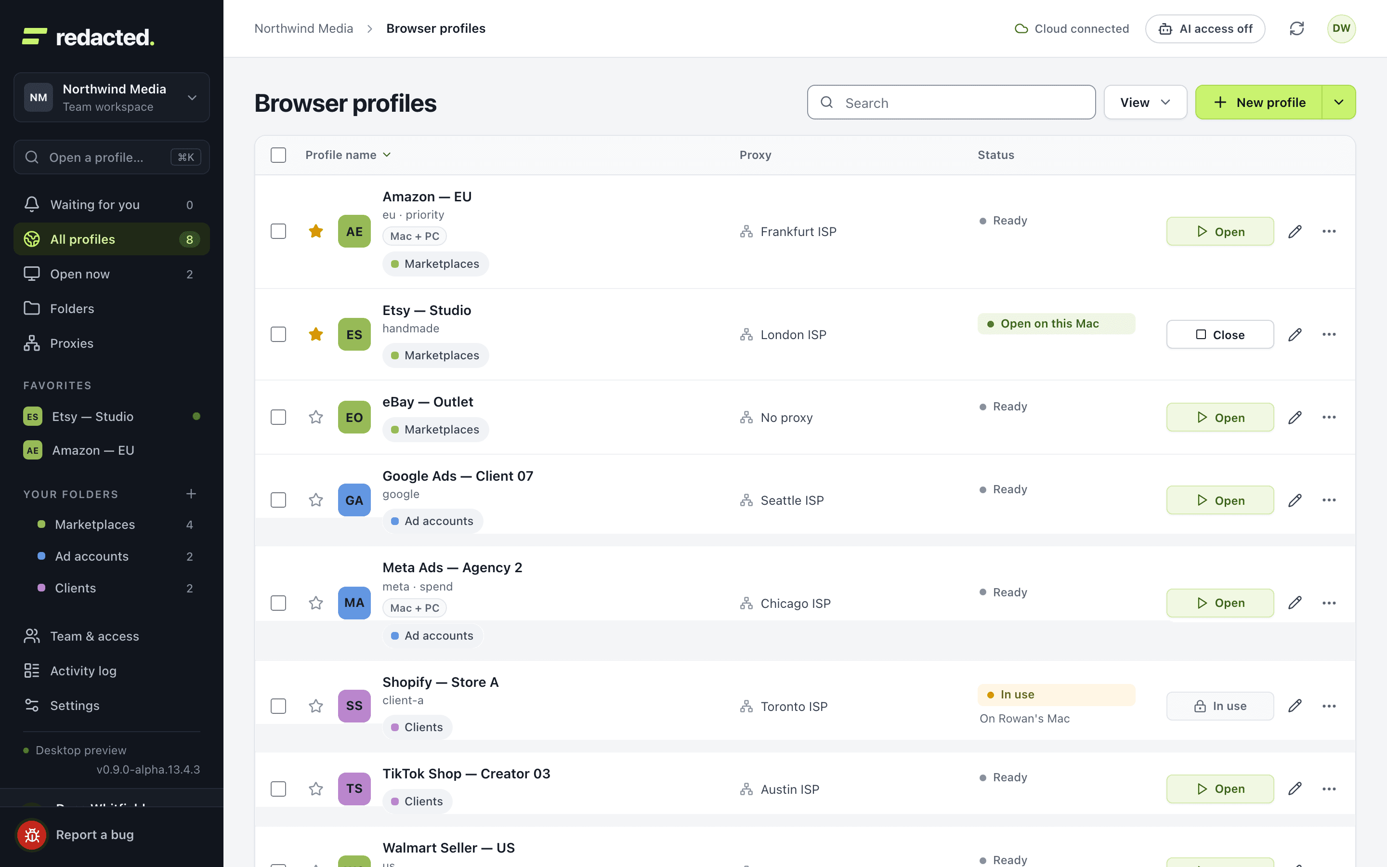Click the Open a profile quick search box
This screenshot has width=1387, height=867.
112,157
